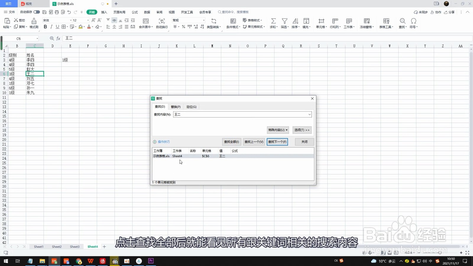Open the font name dropdown showing 宋体
Screen dimensions: 473x266
[71, 20]
